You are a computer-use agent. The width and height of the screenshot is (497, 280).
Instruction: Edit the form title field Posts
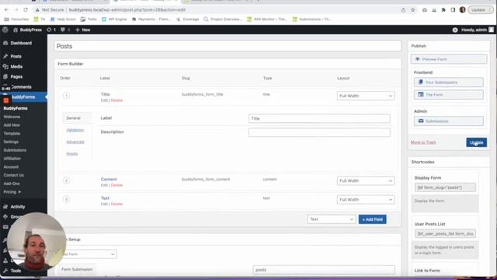[228, 47]
